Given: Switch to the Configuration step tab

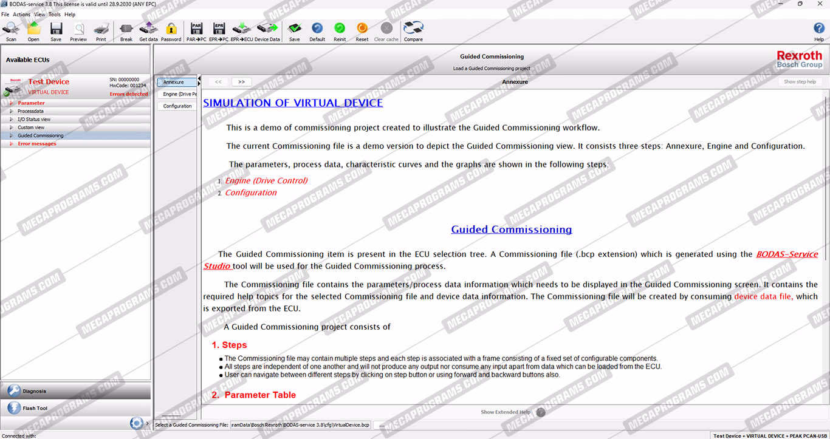Looking at the screenshot, I should [177, 106].
